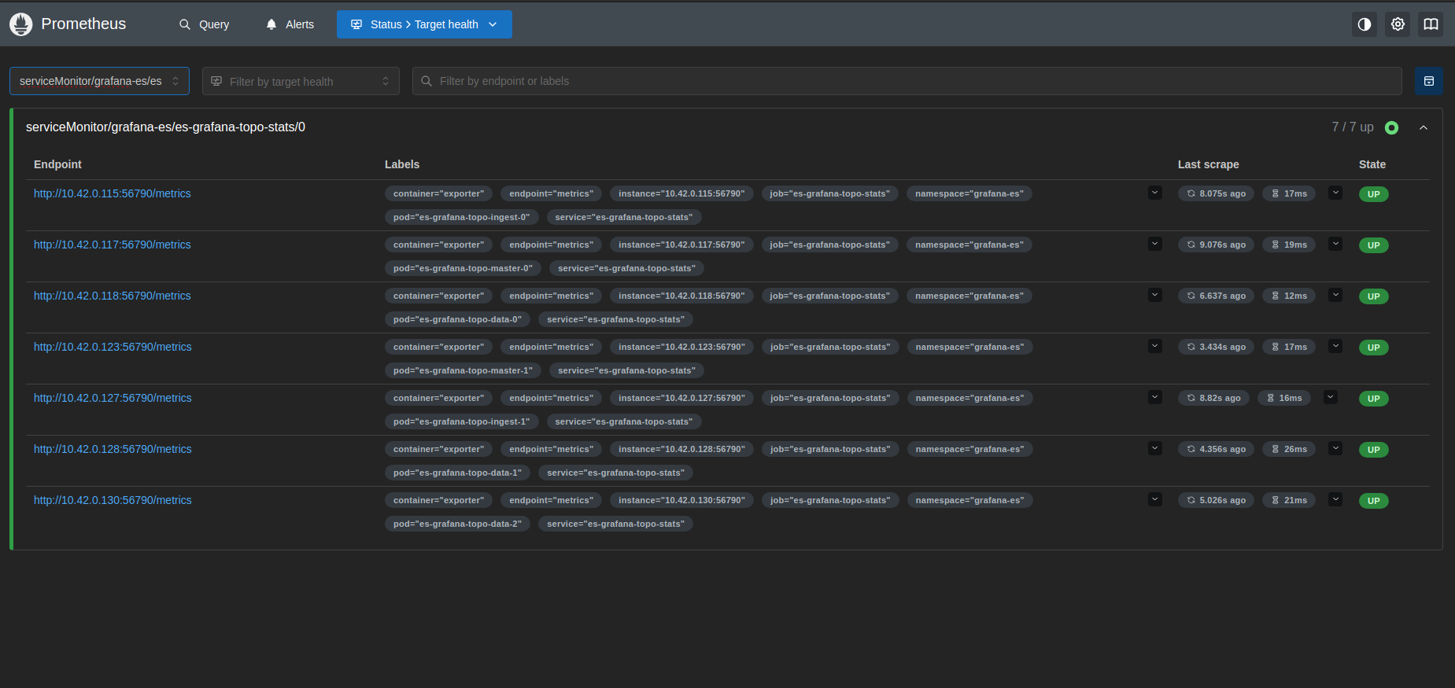Click the instance="10.42.0.130:56790" label badge

coord(681,500)
